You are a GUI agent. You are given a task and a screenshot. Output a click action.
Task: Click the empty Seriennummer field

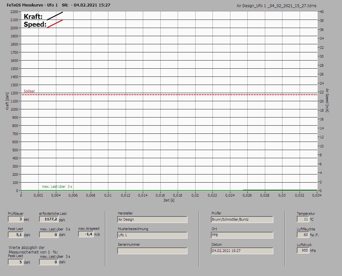(x=152, y=251)
